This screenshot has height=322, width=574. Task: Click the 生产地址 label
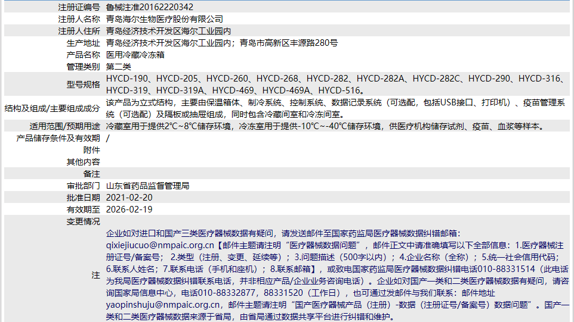click(83, 43)
